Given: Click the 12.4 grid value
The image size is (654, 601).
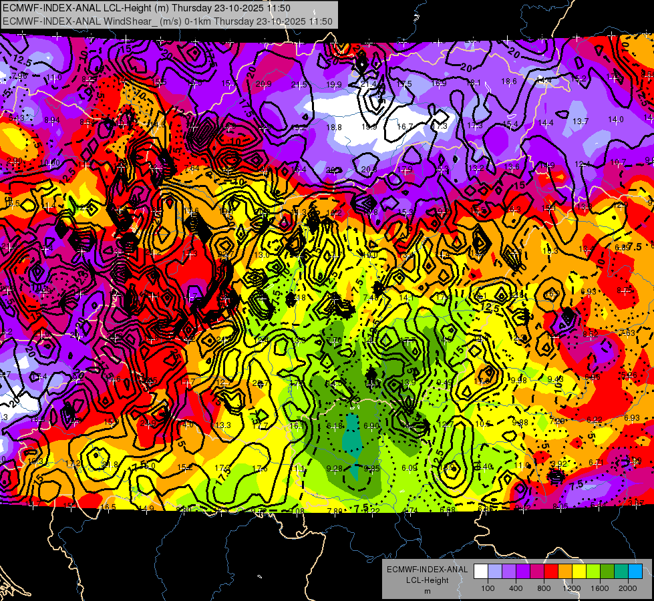Looking at the screenshot, I should tap(583, 164).
